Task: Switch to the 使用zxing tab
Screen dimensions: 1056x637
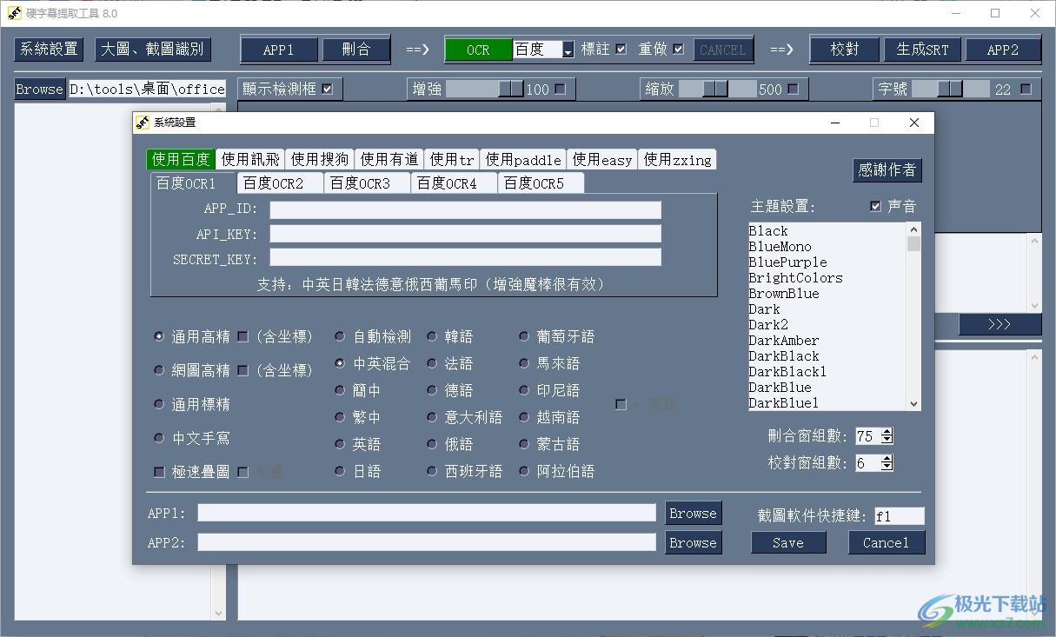Action: (677, 159)
